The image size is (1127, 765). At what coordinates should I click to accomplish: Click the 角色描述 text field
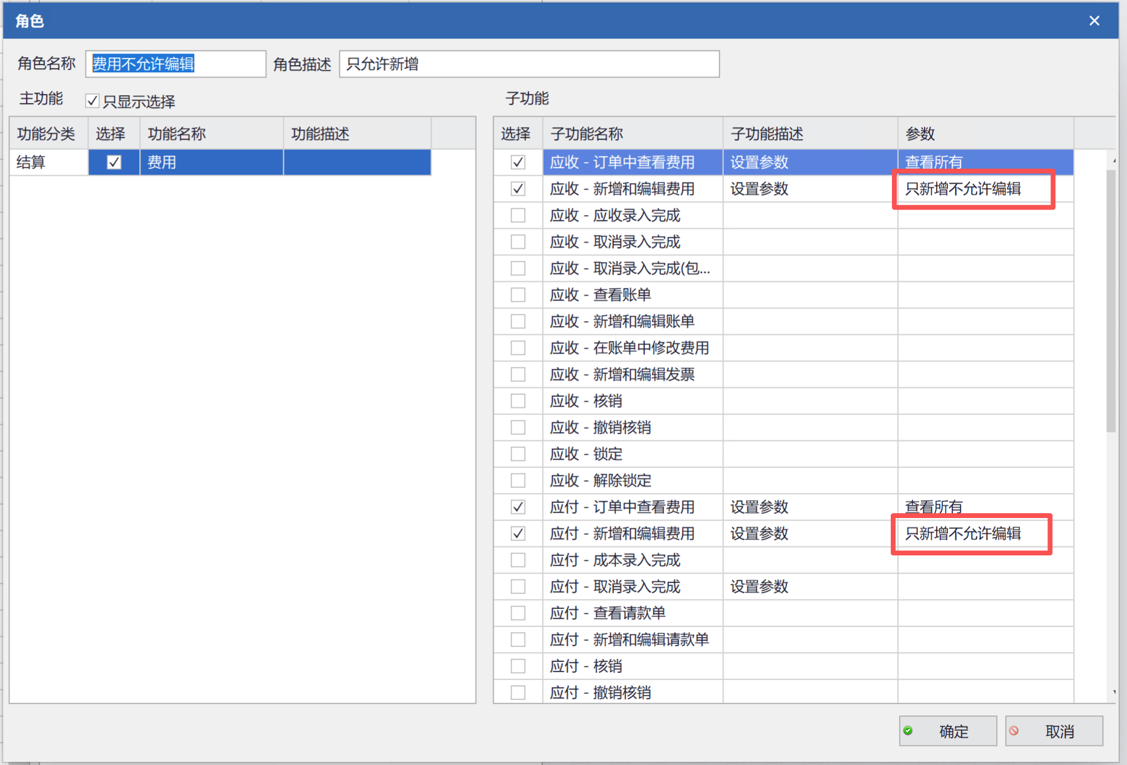[529, 64]
